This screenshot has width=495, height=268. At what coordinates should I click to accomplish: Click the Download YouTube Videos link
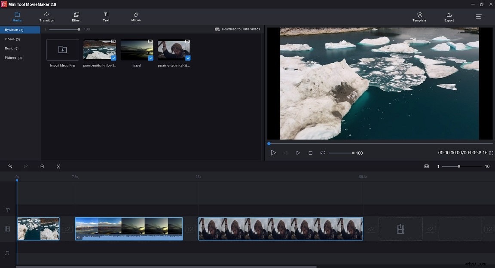pyautogui.click(x=238, y=29)
